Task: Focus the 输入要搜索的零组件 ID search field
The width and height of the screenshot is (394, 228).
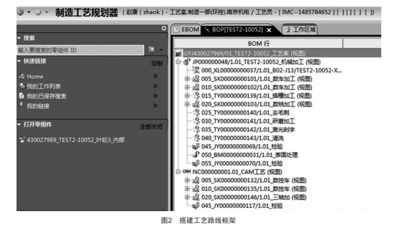Action: coord(80,50)
